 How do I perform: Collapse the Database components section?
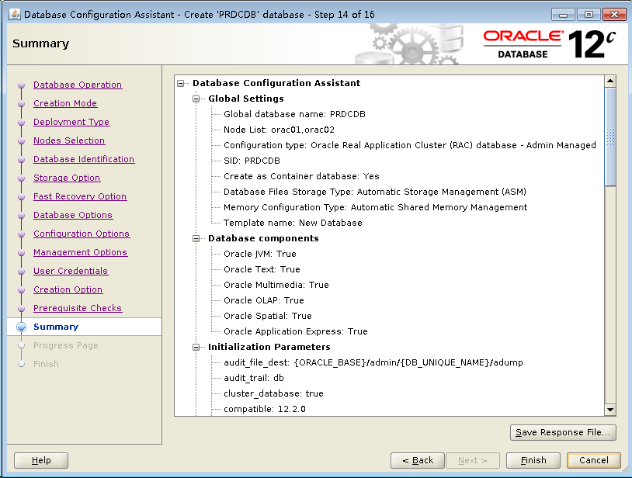[196, 238]
